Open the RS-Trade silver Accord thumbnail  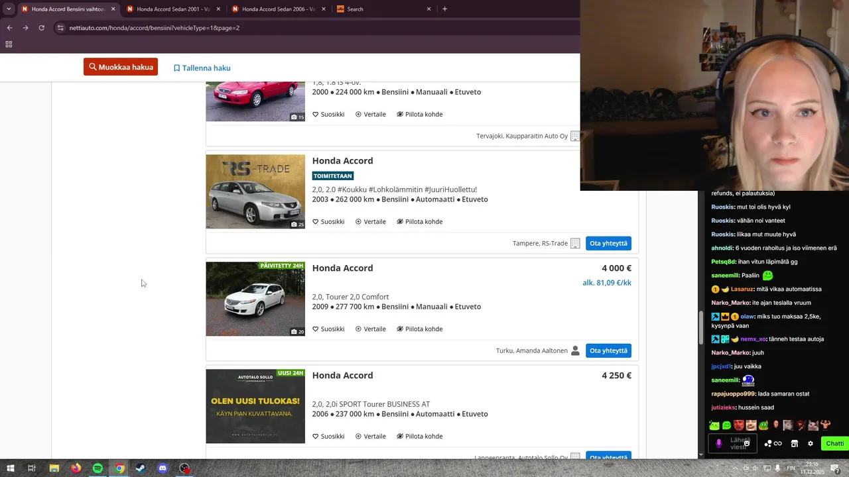coord(255,191)
